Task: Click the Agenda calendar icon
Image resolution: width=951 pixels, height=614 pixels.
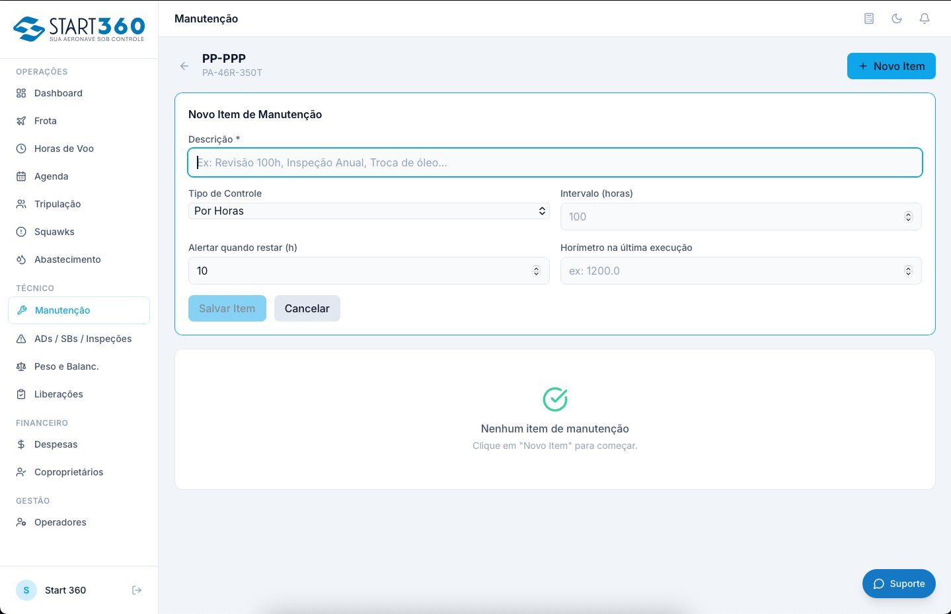Action: [x=21, y=176]
